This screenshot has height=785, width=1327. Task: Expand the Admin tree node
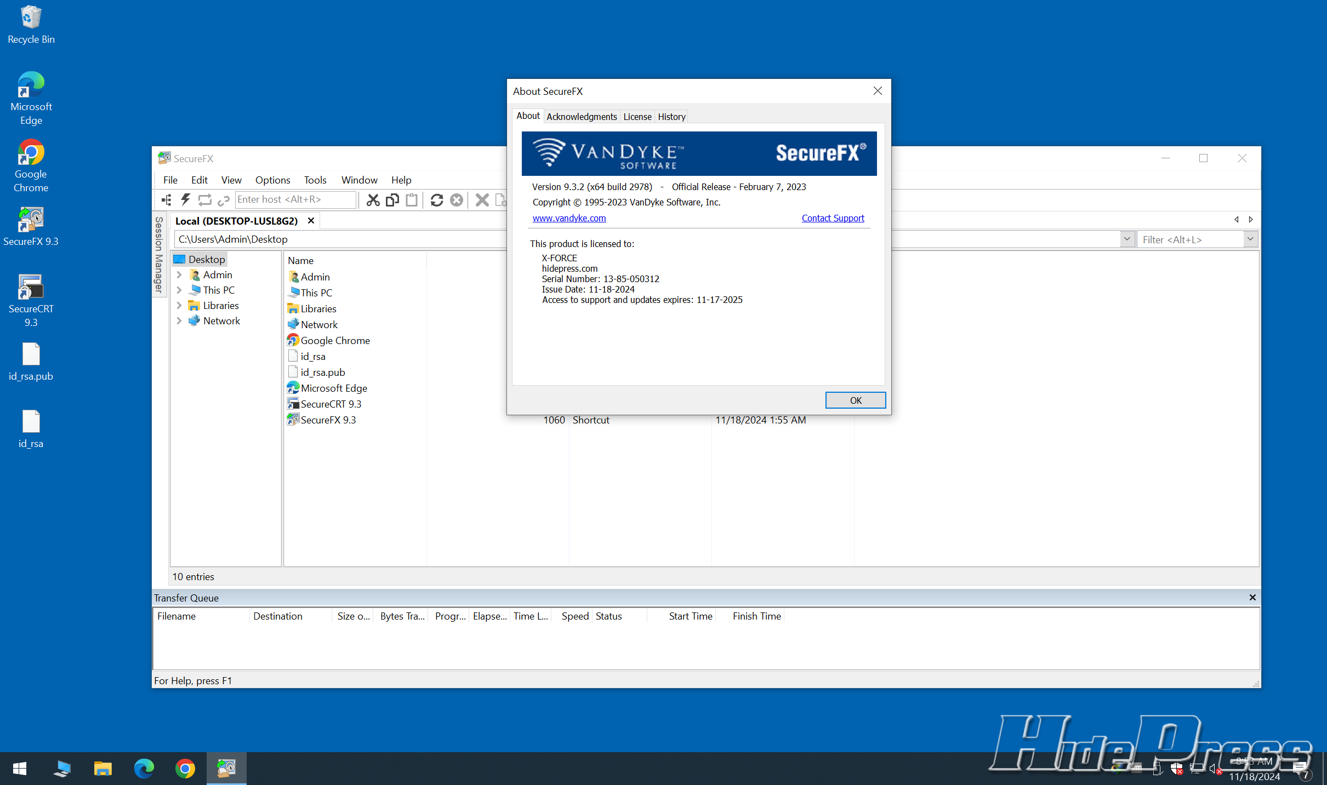(x=179, y=275)
